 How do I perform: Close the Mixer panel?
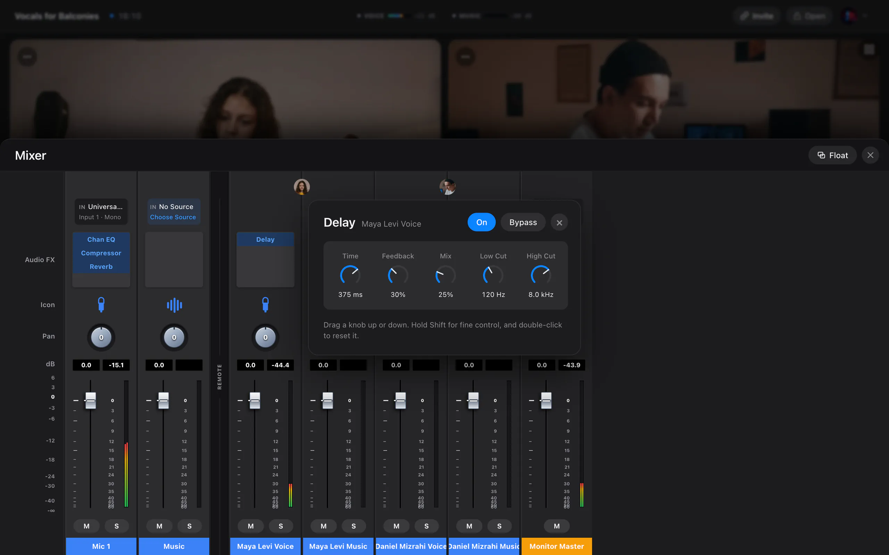click(x=870, y=155)
